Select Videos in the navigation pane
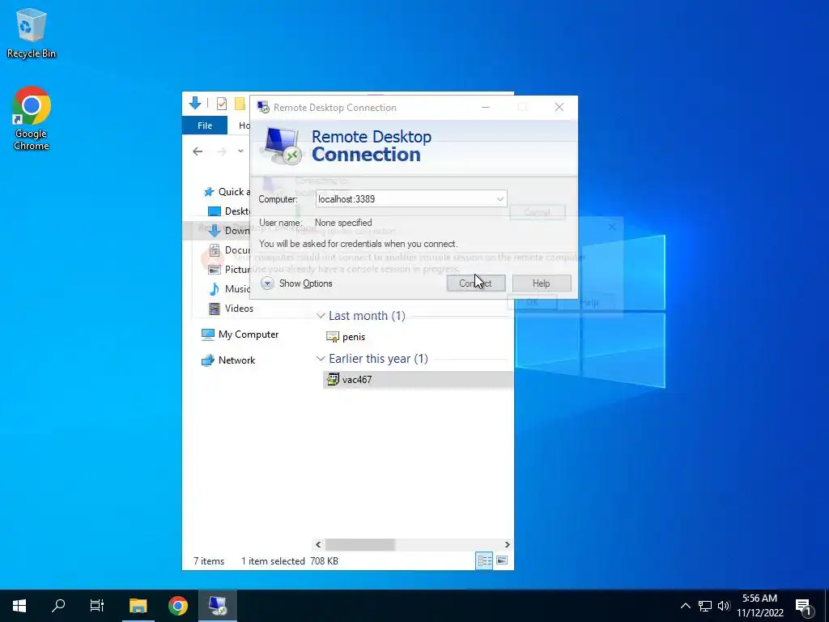829x622 pixels. (x=231, y=309)
